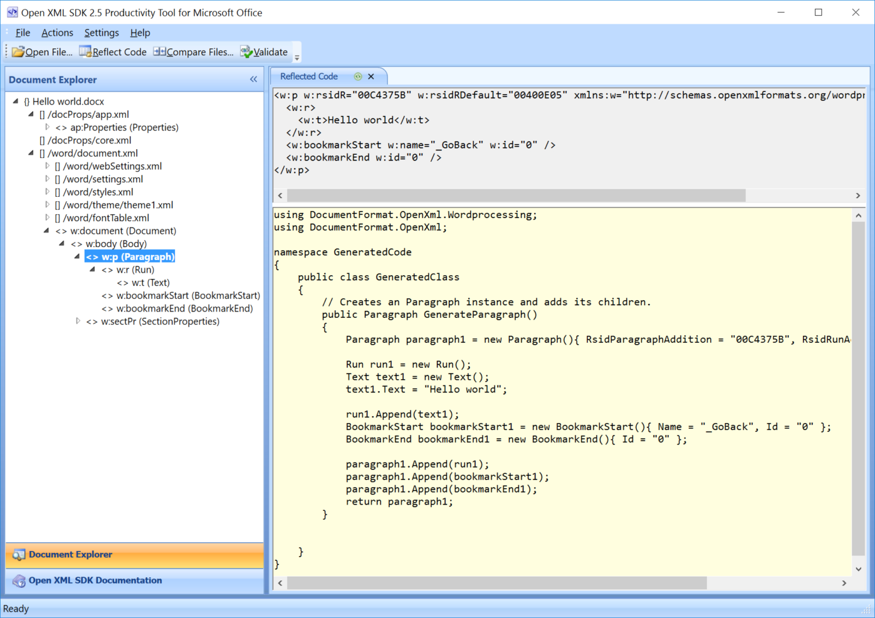Switch to the Reflected Code tab
The width and height of the screenshot is (875, 618).
click(x=308, y=76)
